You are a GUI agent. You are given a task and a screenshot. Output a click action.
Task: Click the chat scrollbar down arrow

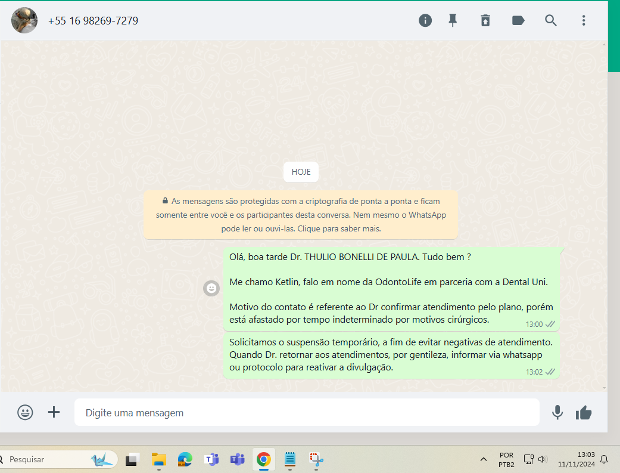point(604,388)
